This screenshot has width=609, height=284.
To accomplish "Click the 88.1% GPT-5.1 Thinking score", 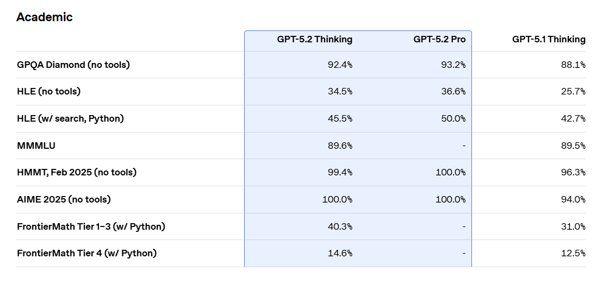I will 573,65.
